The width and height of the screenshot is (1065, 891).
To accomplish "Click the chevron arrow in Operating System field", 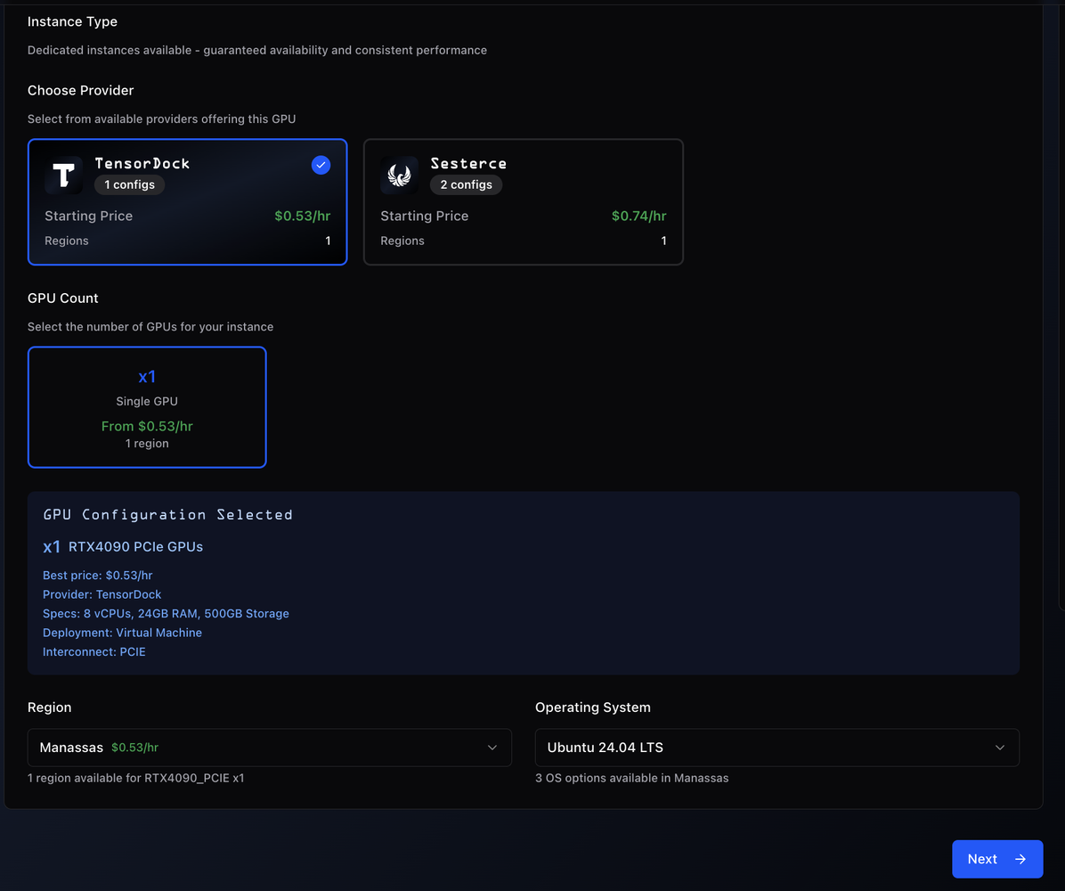I will 1000,748.
